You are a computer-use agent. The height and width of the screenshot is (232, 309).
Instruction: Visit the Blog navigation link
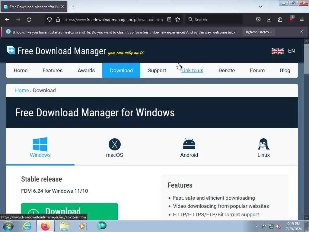pos(285,70)
